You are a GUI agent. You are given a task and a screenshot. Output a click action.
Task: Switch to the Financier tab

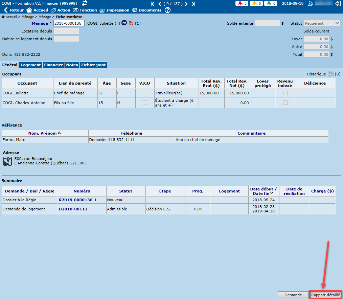(53, 65)
